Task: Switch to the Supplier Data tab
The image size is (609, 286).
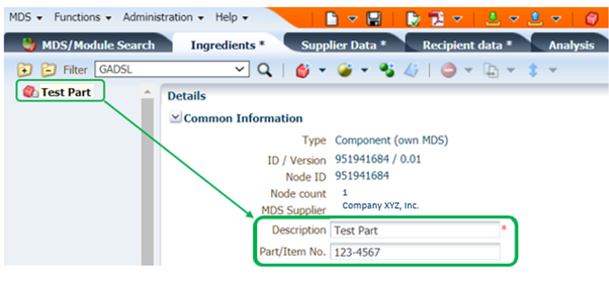Action: tap(343, 45)
